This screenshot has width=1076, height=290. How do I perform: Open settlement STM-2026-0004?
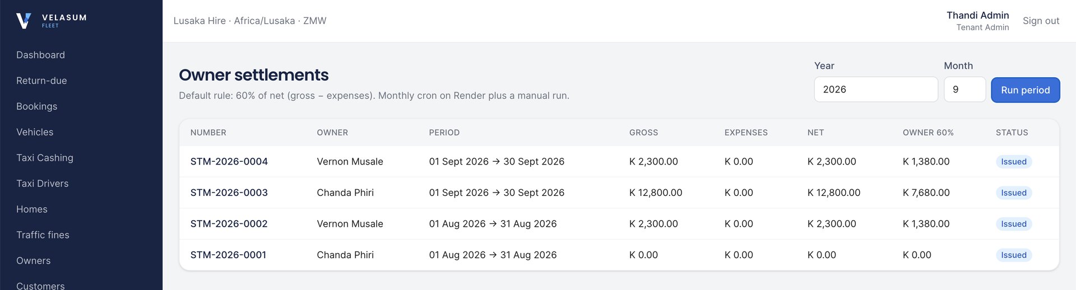(229, 162)
